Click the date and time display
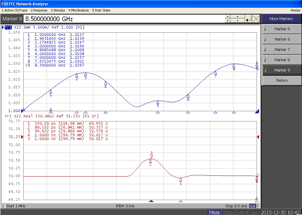The width and height of the screenshot is (302, 215). pyautogui.click(x=280, y=212)
